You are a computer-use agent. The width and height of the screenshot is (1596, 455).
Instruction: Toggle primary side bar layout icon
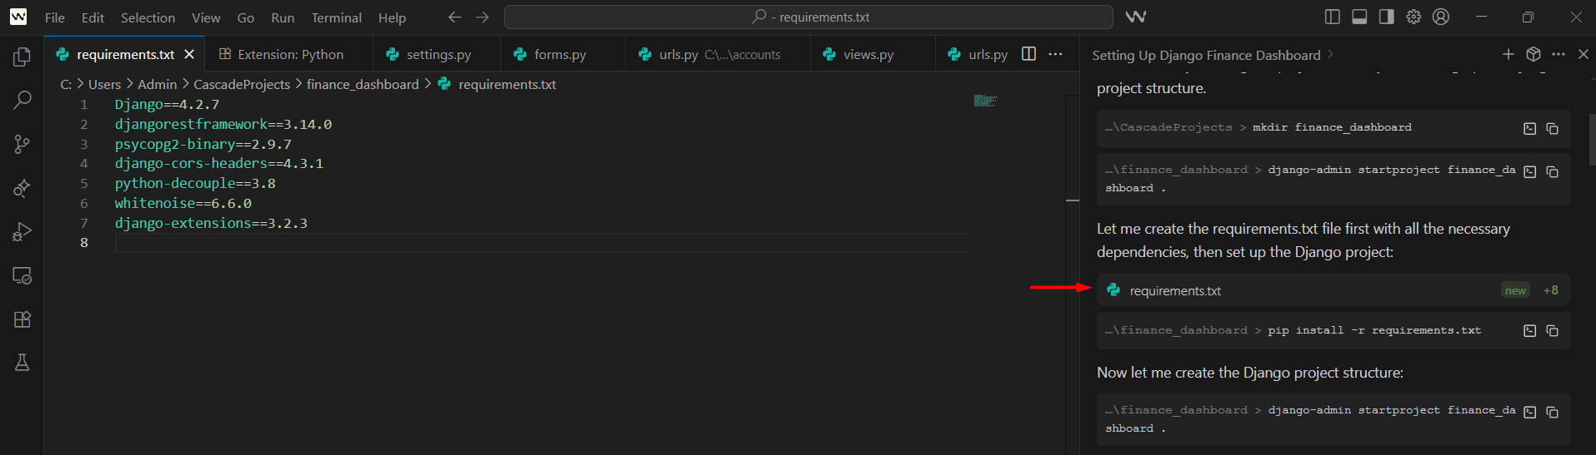(x=1333, y=17)
